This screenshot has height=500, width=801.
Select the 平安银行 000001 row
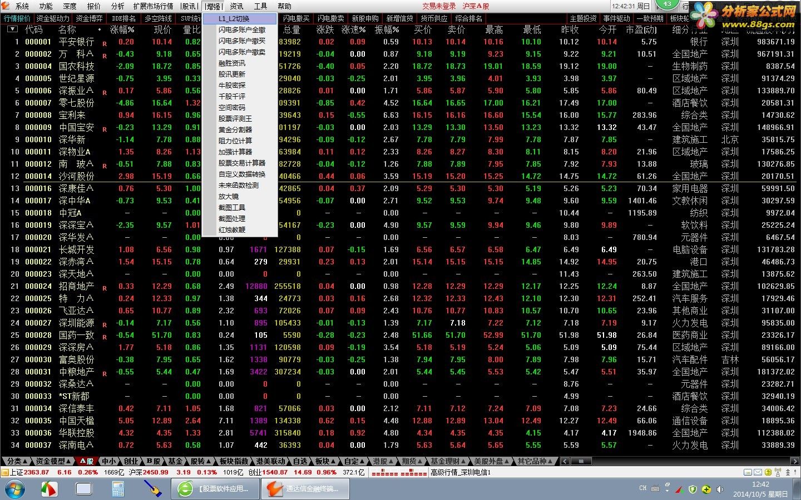[400, 42]
